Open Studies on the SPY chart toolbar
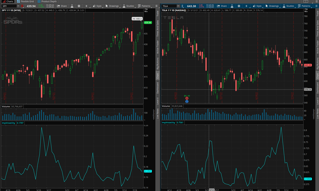 [129, 6]
